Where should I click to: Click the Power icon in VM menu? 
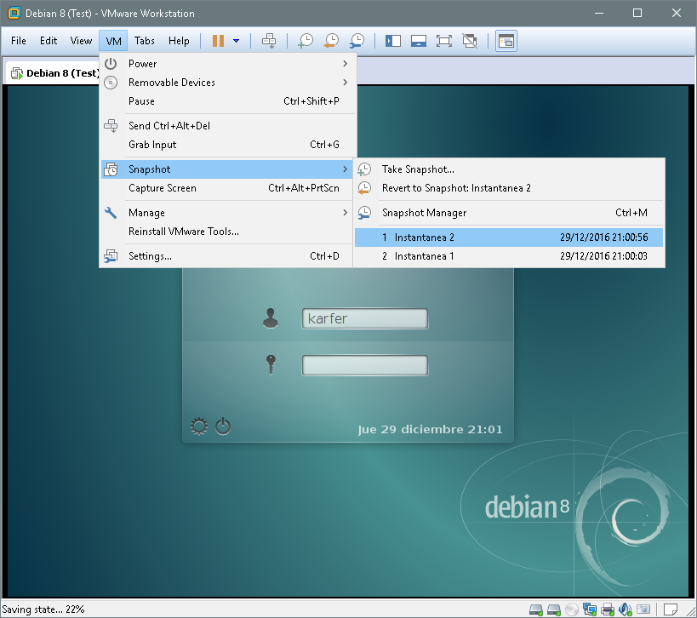click(111, 64)
